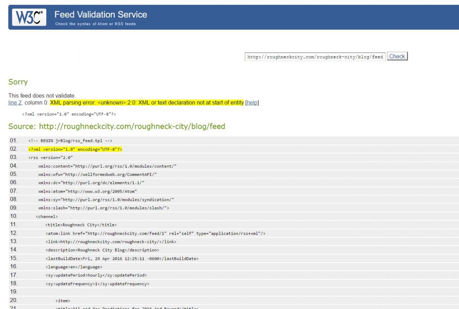Click the highlighted XML parsing error message
This screenshot has height=309, width=459.
[x=147, y=103]
